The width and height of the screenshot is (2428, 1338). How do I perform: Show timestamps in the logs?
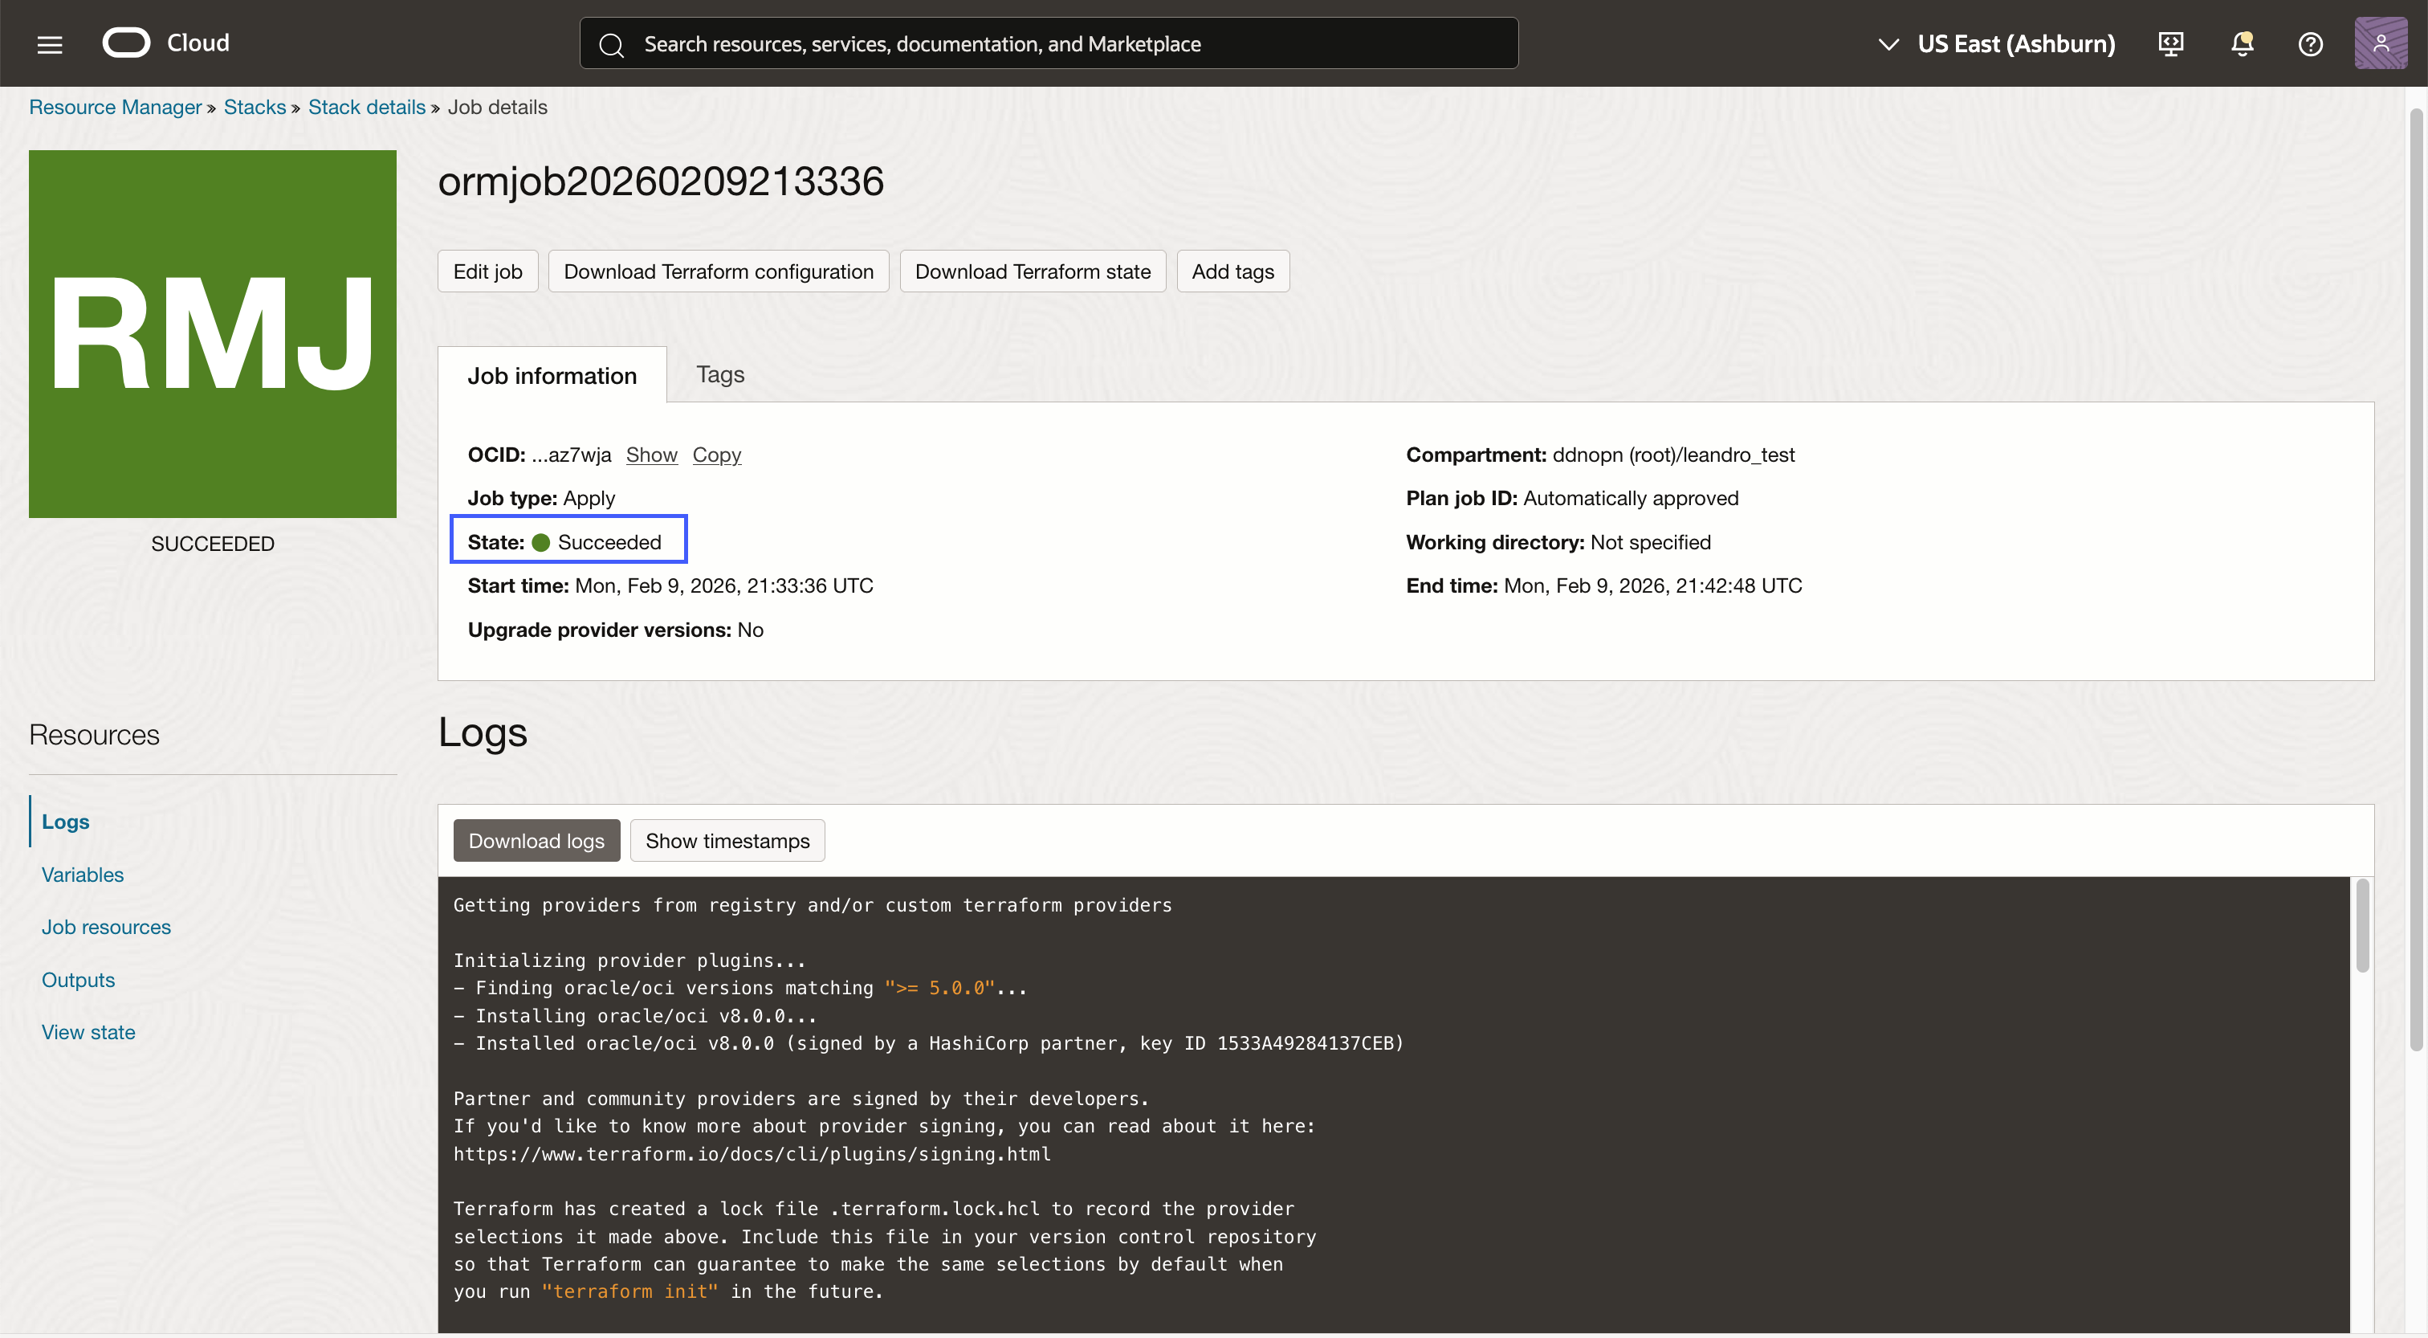[x=727, y=840]
